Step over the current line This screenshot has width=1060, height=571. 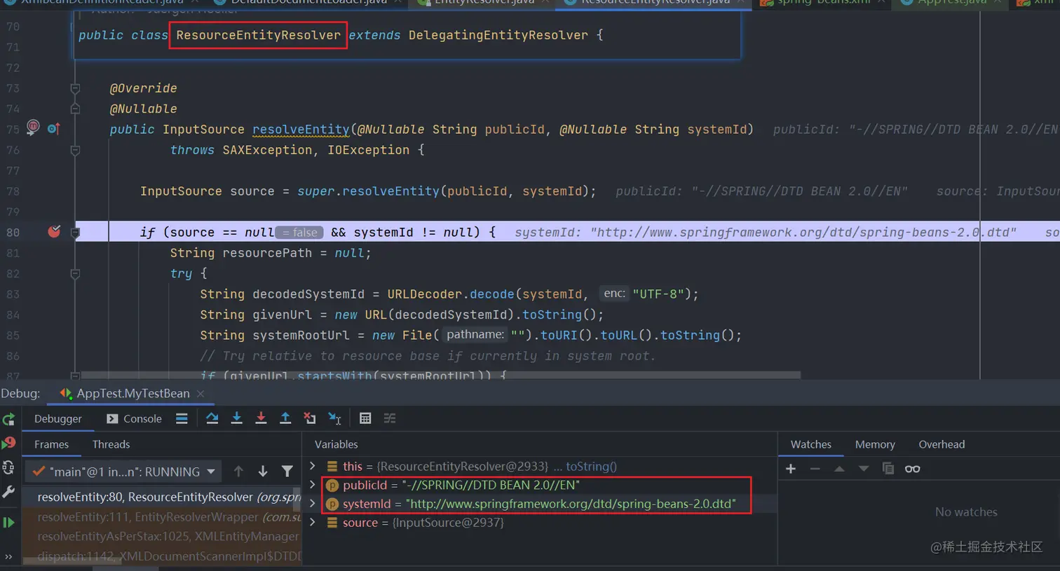coord(212,418)
